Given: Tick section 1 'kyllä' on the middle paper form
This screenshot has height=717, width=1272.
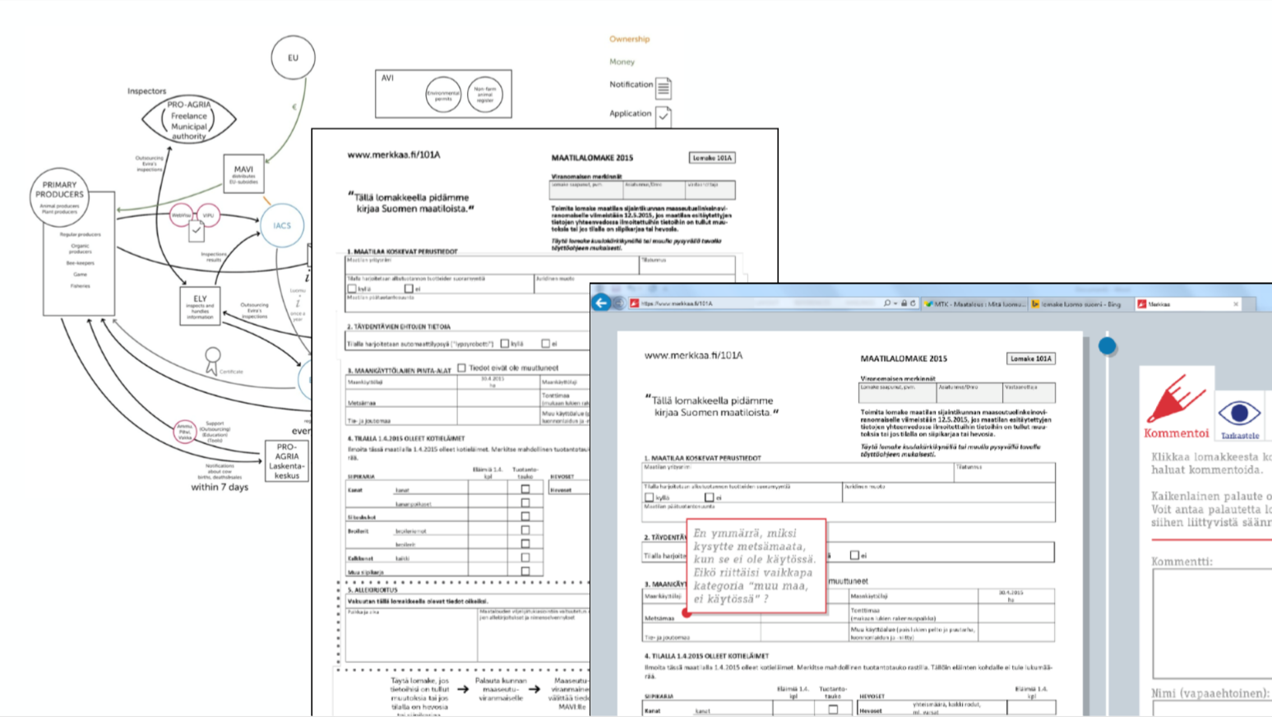Looking at the screenshot, I should point(352,289).
